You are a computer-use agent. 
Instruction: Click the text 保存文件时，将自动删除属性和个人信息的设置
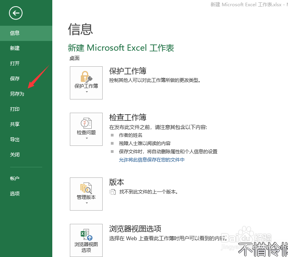[x=168, y=152]
